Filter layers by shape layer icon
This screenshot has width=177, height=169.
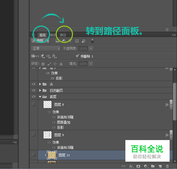(x=77, y=41)
